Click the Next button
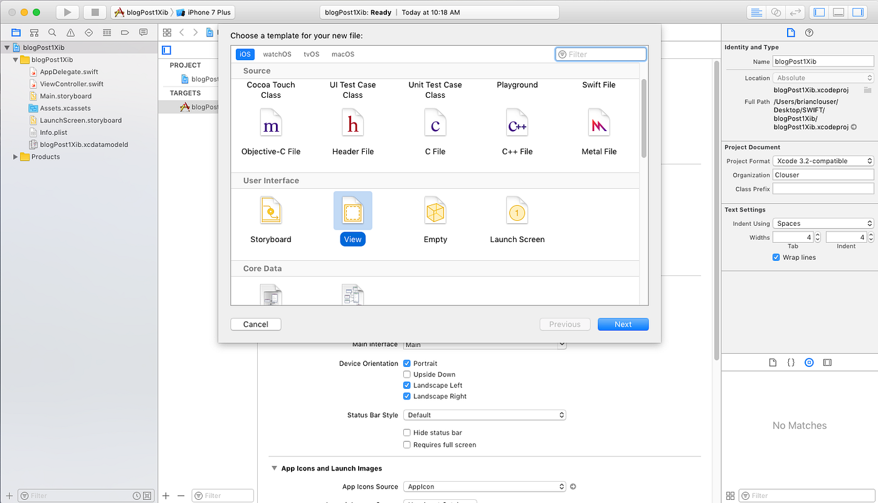The image size is (878, 503). tap(623, 324)
